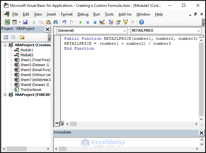Click code window horizontal scrollbar thumb
This screenshot has height=153, width=206.
(73, 124)
